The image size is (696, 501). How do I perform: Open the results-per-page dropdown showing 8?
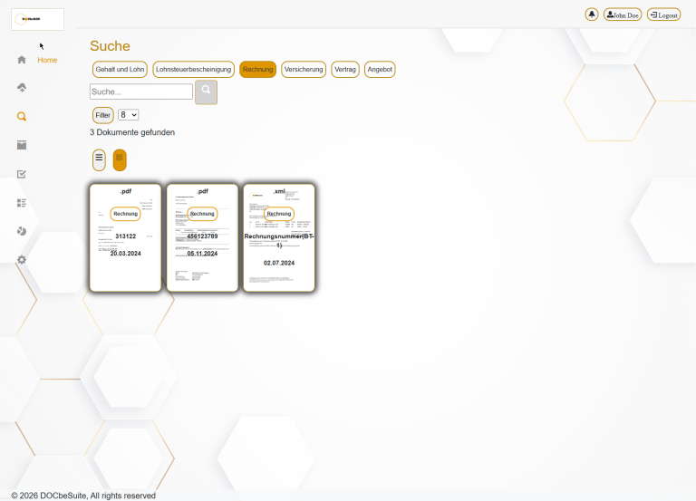pyautogui.click(x=128, y=115)
